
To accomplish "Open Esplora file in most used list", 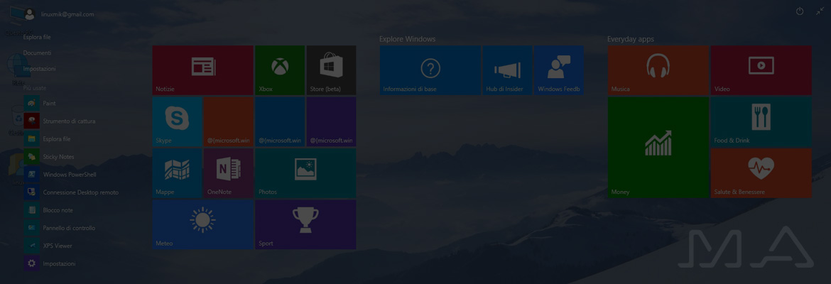I will tap(47, 139).
